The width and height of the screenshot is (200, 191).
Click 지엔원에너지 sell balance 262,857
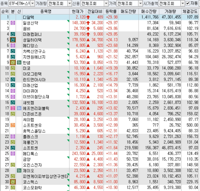tap(131, 57)
